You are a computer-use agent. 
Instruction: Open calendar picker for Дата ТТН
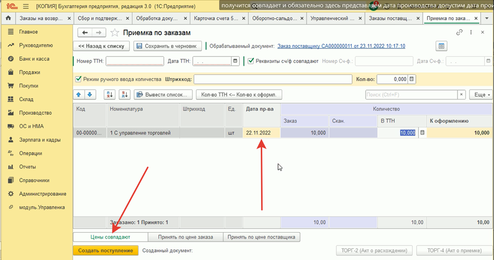(235, 61)
